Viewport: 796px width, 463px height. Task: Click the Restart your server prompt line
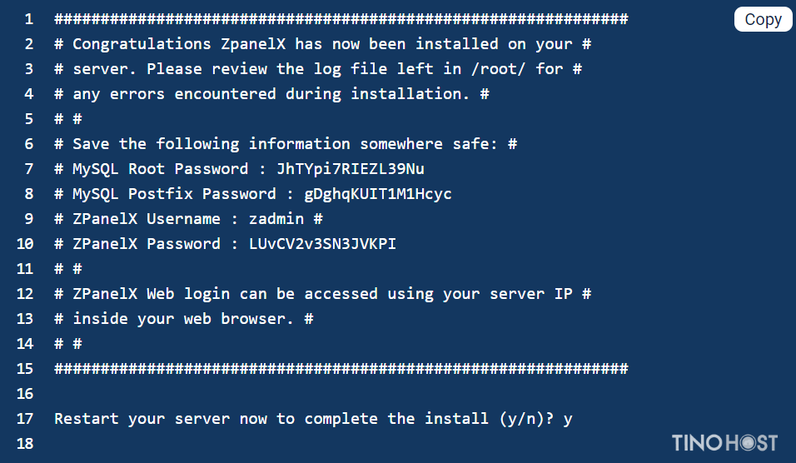coord(313,419)
